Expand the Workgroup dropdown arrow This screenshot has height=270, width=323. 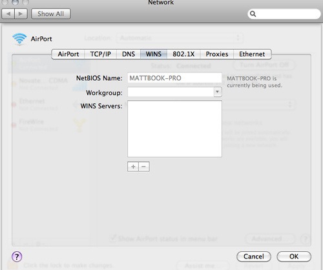pos(218,92)
